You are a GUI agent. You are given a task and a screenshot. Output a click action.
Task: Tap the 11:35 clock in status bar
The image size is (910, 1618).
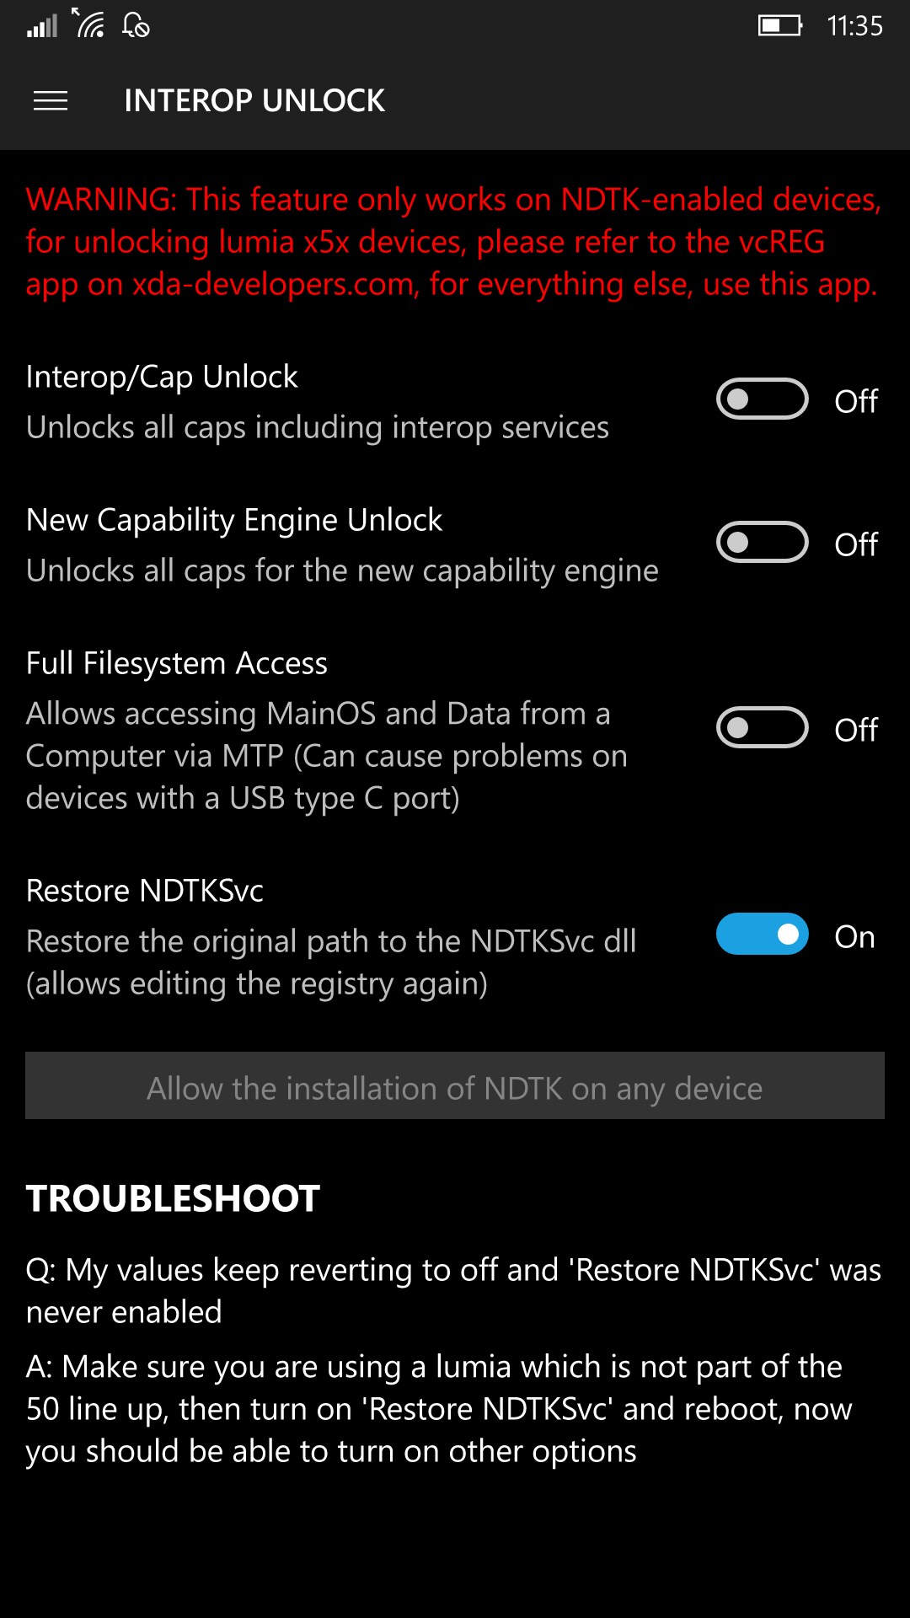[854, 26]
